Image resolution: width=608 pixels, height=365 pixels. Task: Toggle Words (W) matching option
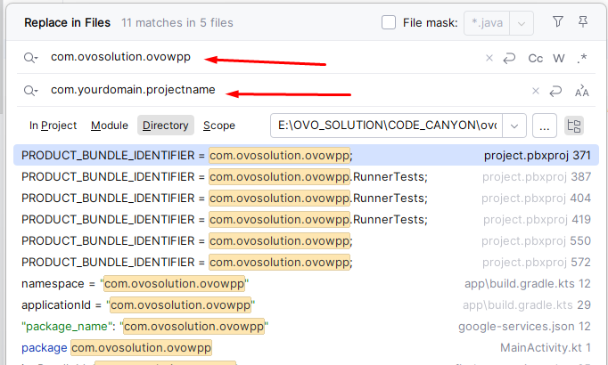[559, 58]
